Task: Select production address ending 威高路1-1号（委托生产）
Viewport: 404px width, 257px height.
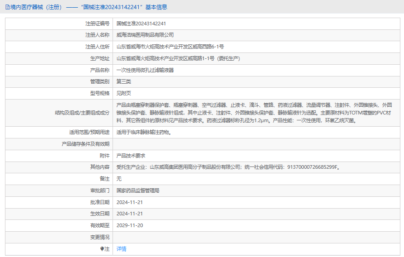Action: click(x=179, y=58)
